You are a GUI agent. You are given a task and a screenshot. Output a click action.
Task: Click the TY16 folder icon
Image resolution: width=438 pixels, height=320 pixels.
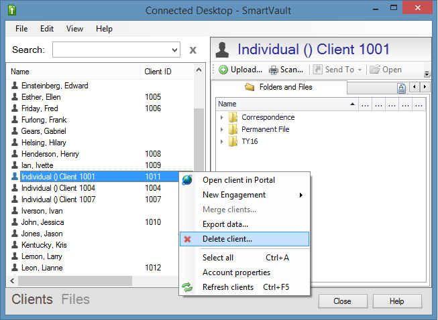(x=233, y=141)
